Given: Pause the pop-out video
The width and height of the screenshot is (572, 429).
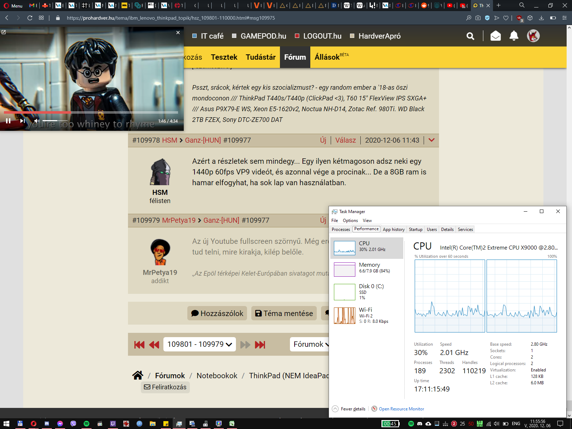Looking at the screenshot, I should pyautogui.click(x=8, y=121).
